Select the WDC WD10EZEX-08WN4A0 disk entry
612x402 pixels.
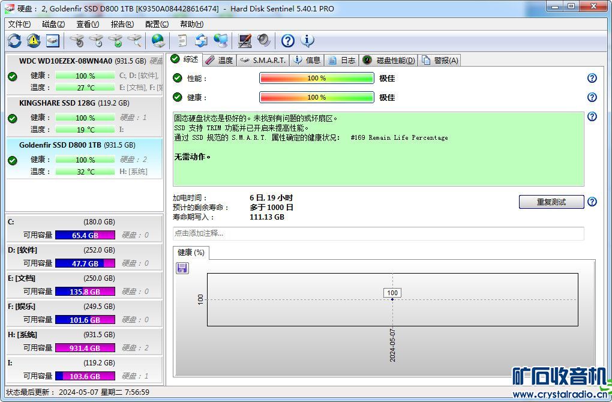click(x=85, y=74)
